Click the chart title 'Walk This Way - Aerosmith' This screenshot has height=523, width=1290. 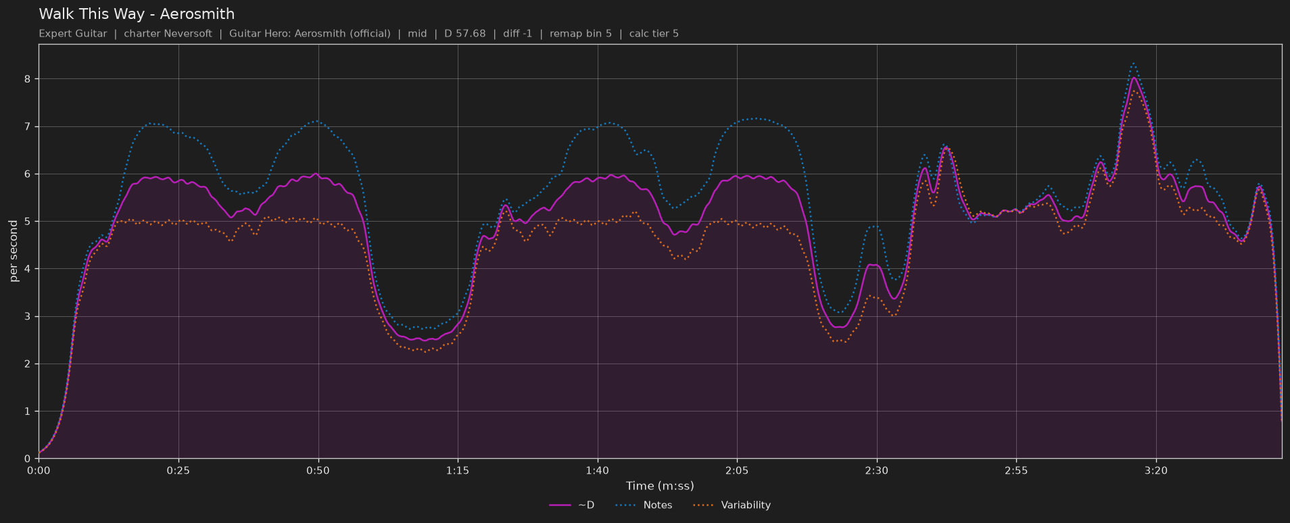(x=137, y=14)
